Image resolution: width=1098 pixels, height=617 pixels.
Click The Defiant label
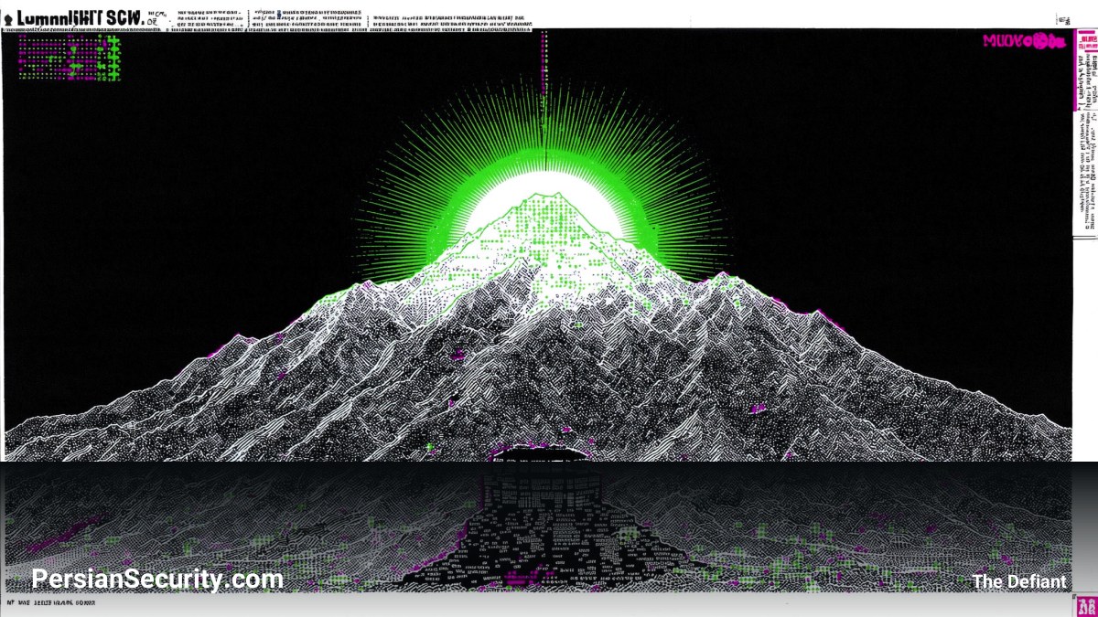pyautogui.click(x=1019, y=581)
